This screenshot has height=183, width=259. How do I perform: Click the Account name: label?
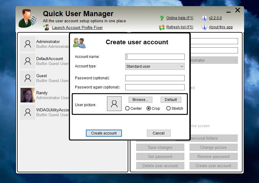pos(87,57)
